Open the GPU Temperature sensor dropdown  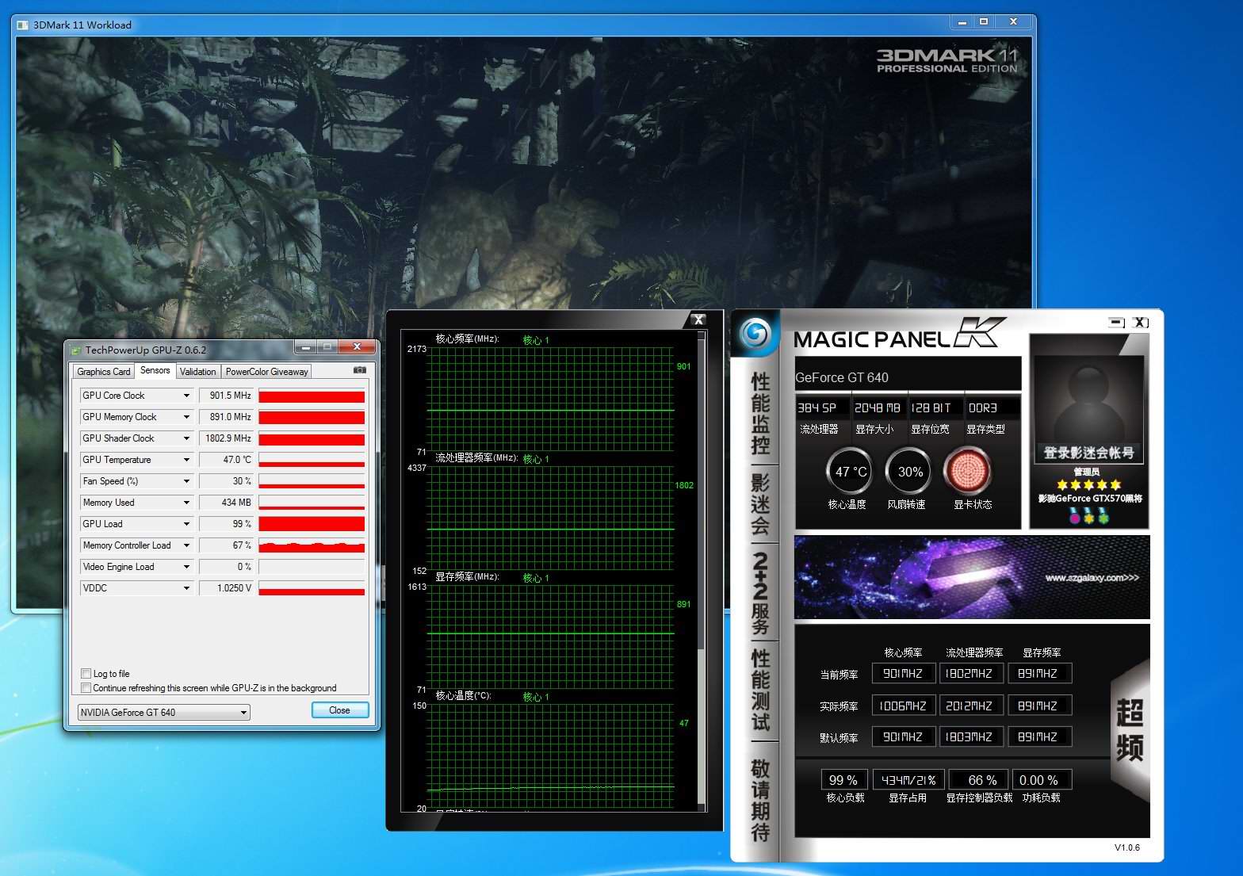(186, 460)
